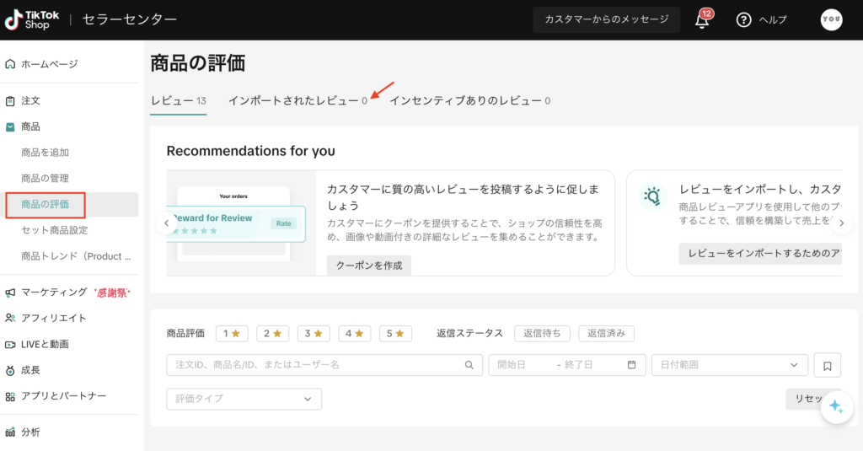The width and height of the screenshot is (863, 451).
Task: Switch to インセンティブありのレビュー tab
Action: point(469,101)
